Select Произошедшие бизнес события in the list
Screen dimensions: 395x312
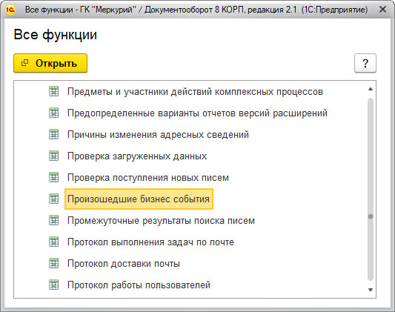tap(139, 199)
